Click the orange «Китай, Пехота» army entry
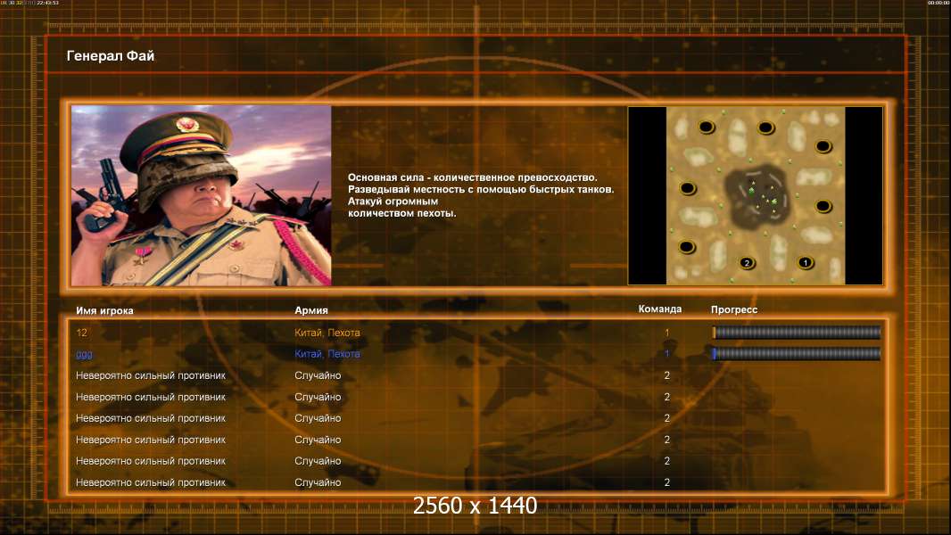Viewport: 951px width, 535px height. coord(327,333)
